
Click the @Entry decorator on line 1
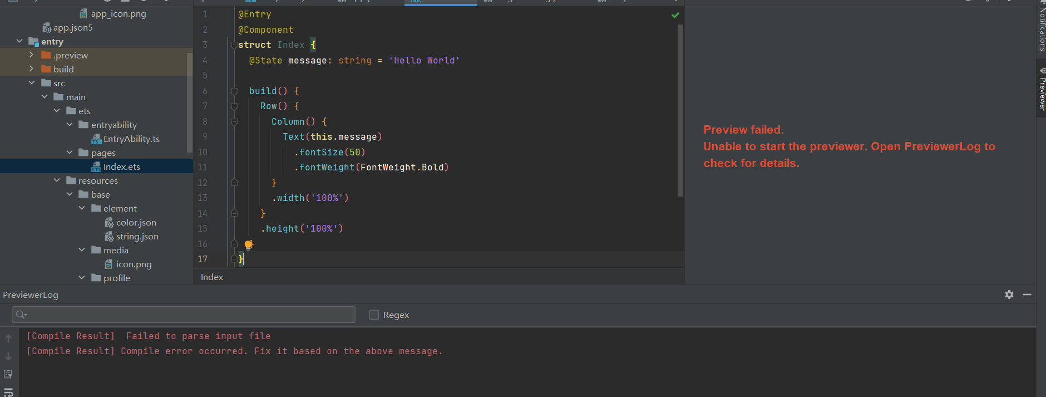coord(255,14)
